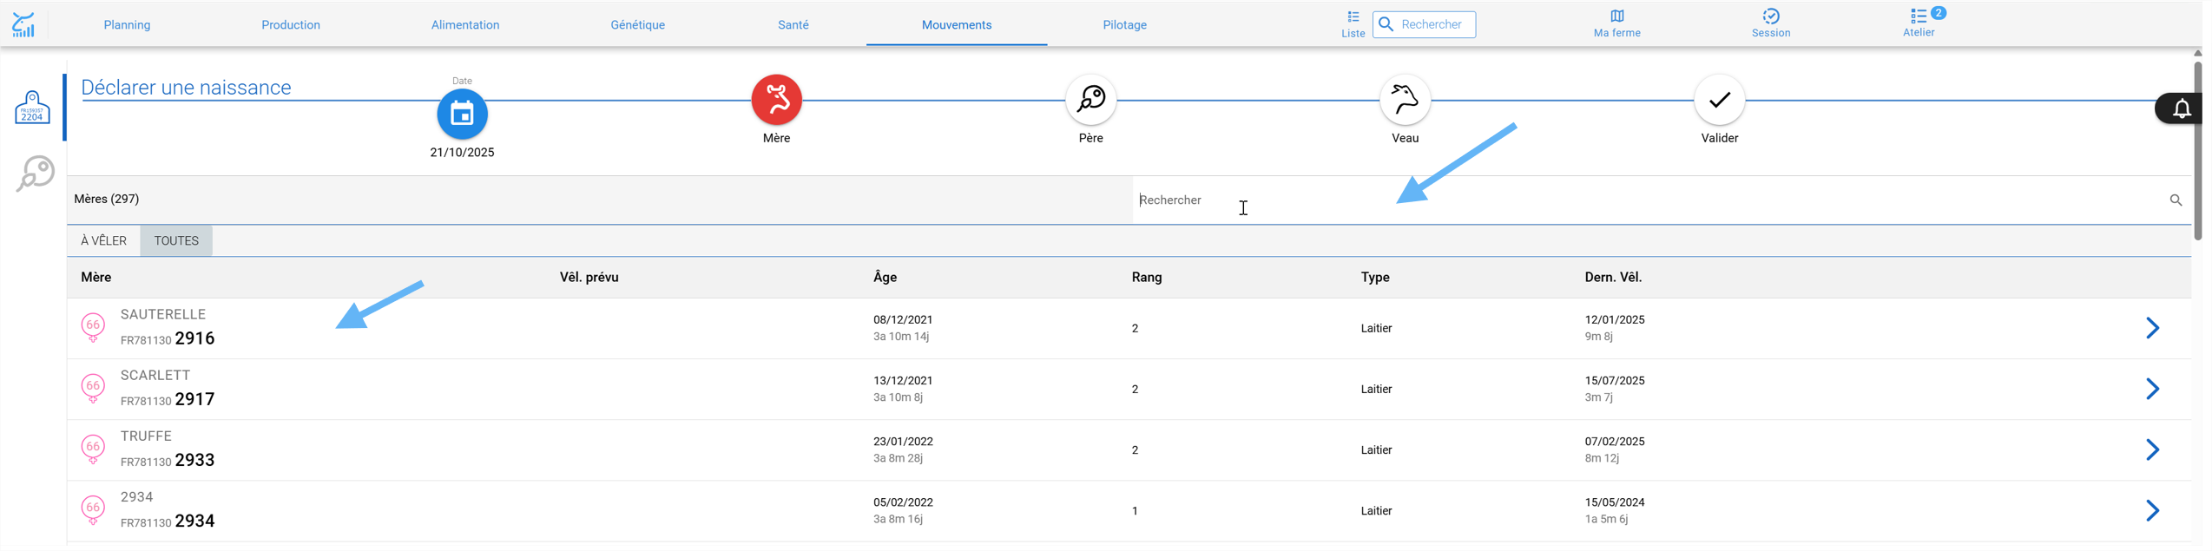Open the Planning menu

click(x=128, y=25)
